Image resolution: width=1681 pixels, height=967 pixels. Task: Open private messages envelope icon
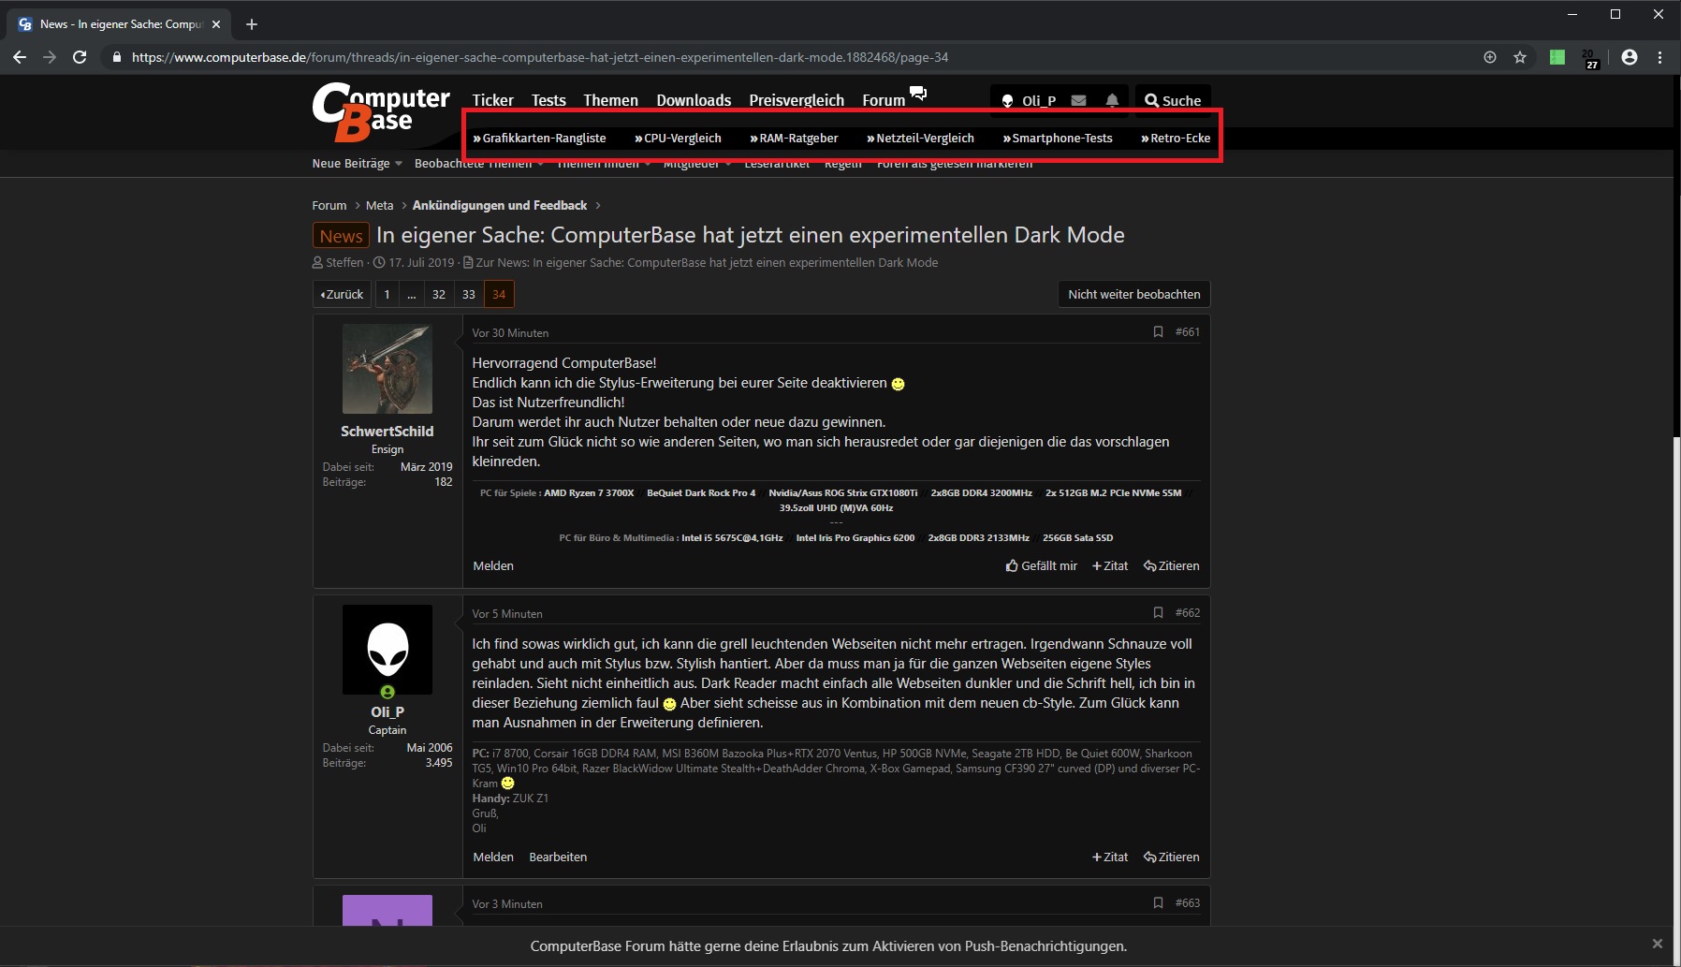pyautogui.click(x=1078, y=100)
